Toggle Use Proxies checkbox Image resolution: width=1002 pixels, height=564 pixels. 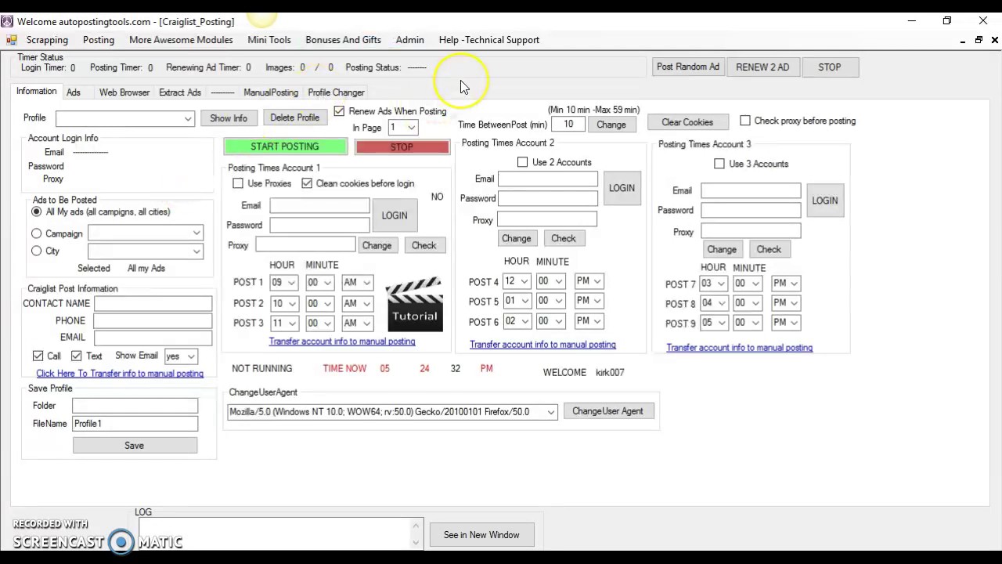coord(238,183)
